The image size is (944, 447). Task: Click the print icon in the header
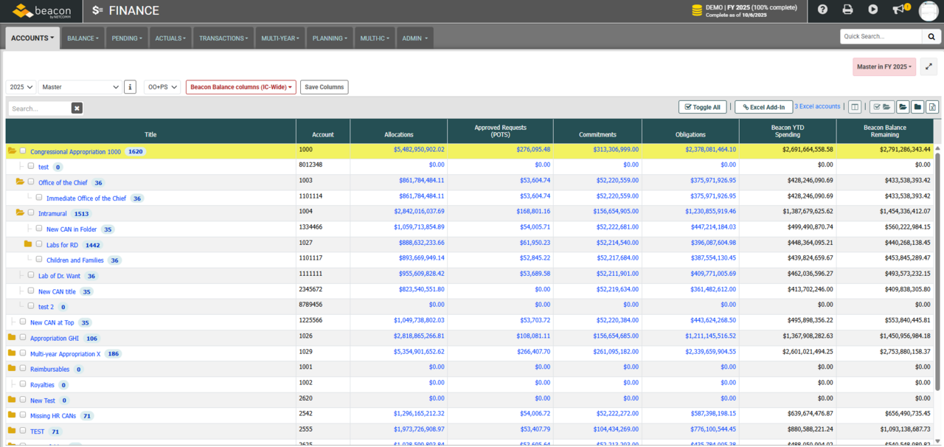point(847,10)
